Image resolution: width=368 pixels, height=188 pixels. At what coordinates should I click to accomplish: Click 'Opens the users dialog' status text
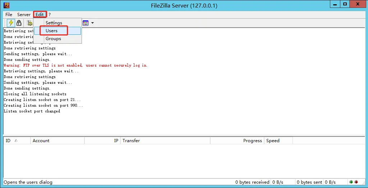(28, 182)
